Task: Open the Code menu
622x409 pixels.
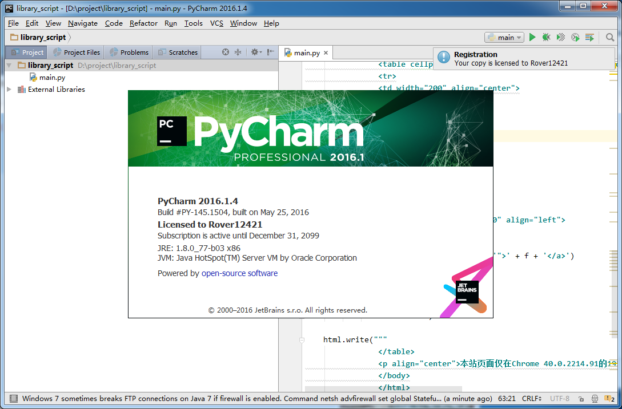Action: [x=114, y=23]
